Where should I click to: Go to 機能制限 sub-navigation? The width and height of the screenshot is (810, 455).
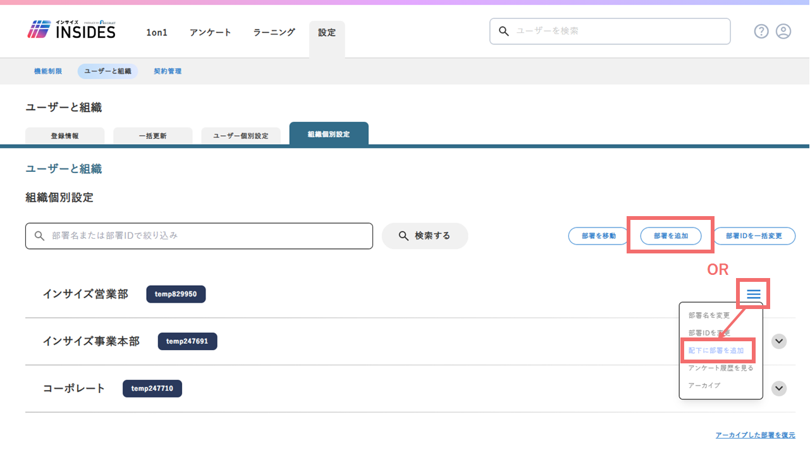point(48,71)
